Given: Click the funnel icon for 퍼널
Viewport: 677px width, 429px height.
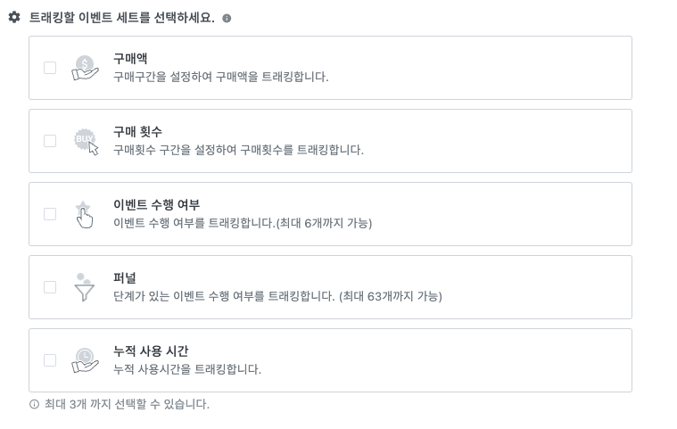Looking at the screenshot, I should 84,287.
